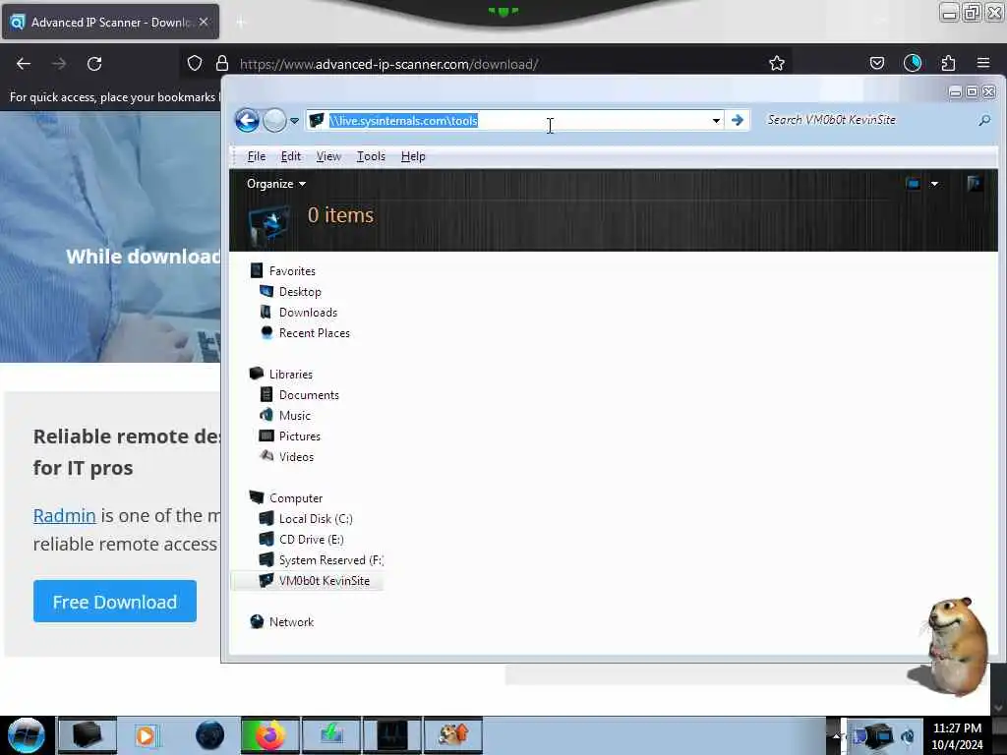Open the Documents library

pos(309,395)
